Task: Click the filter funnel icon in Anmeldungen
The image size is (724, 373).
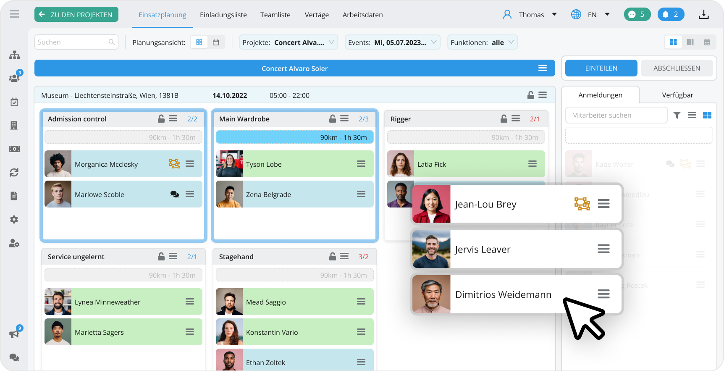Action: [677, 115]
